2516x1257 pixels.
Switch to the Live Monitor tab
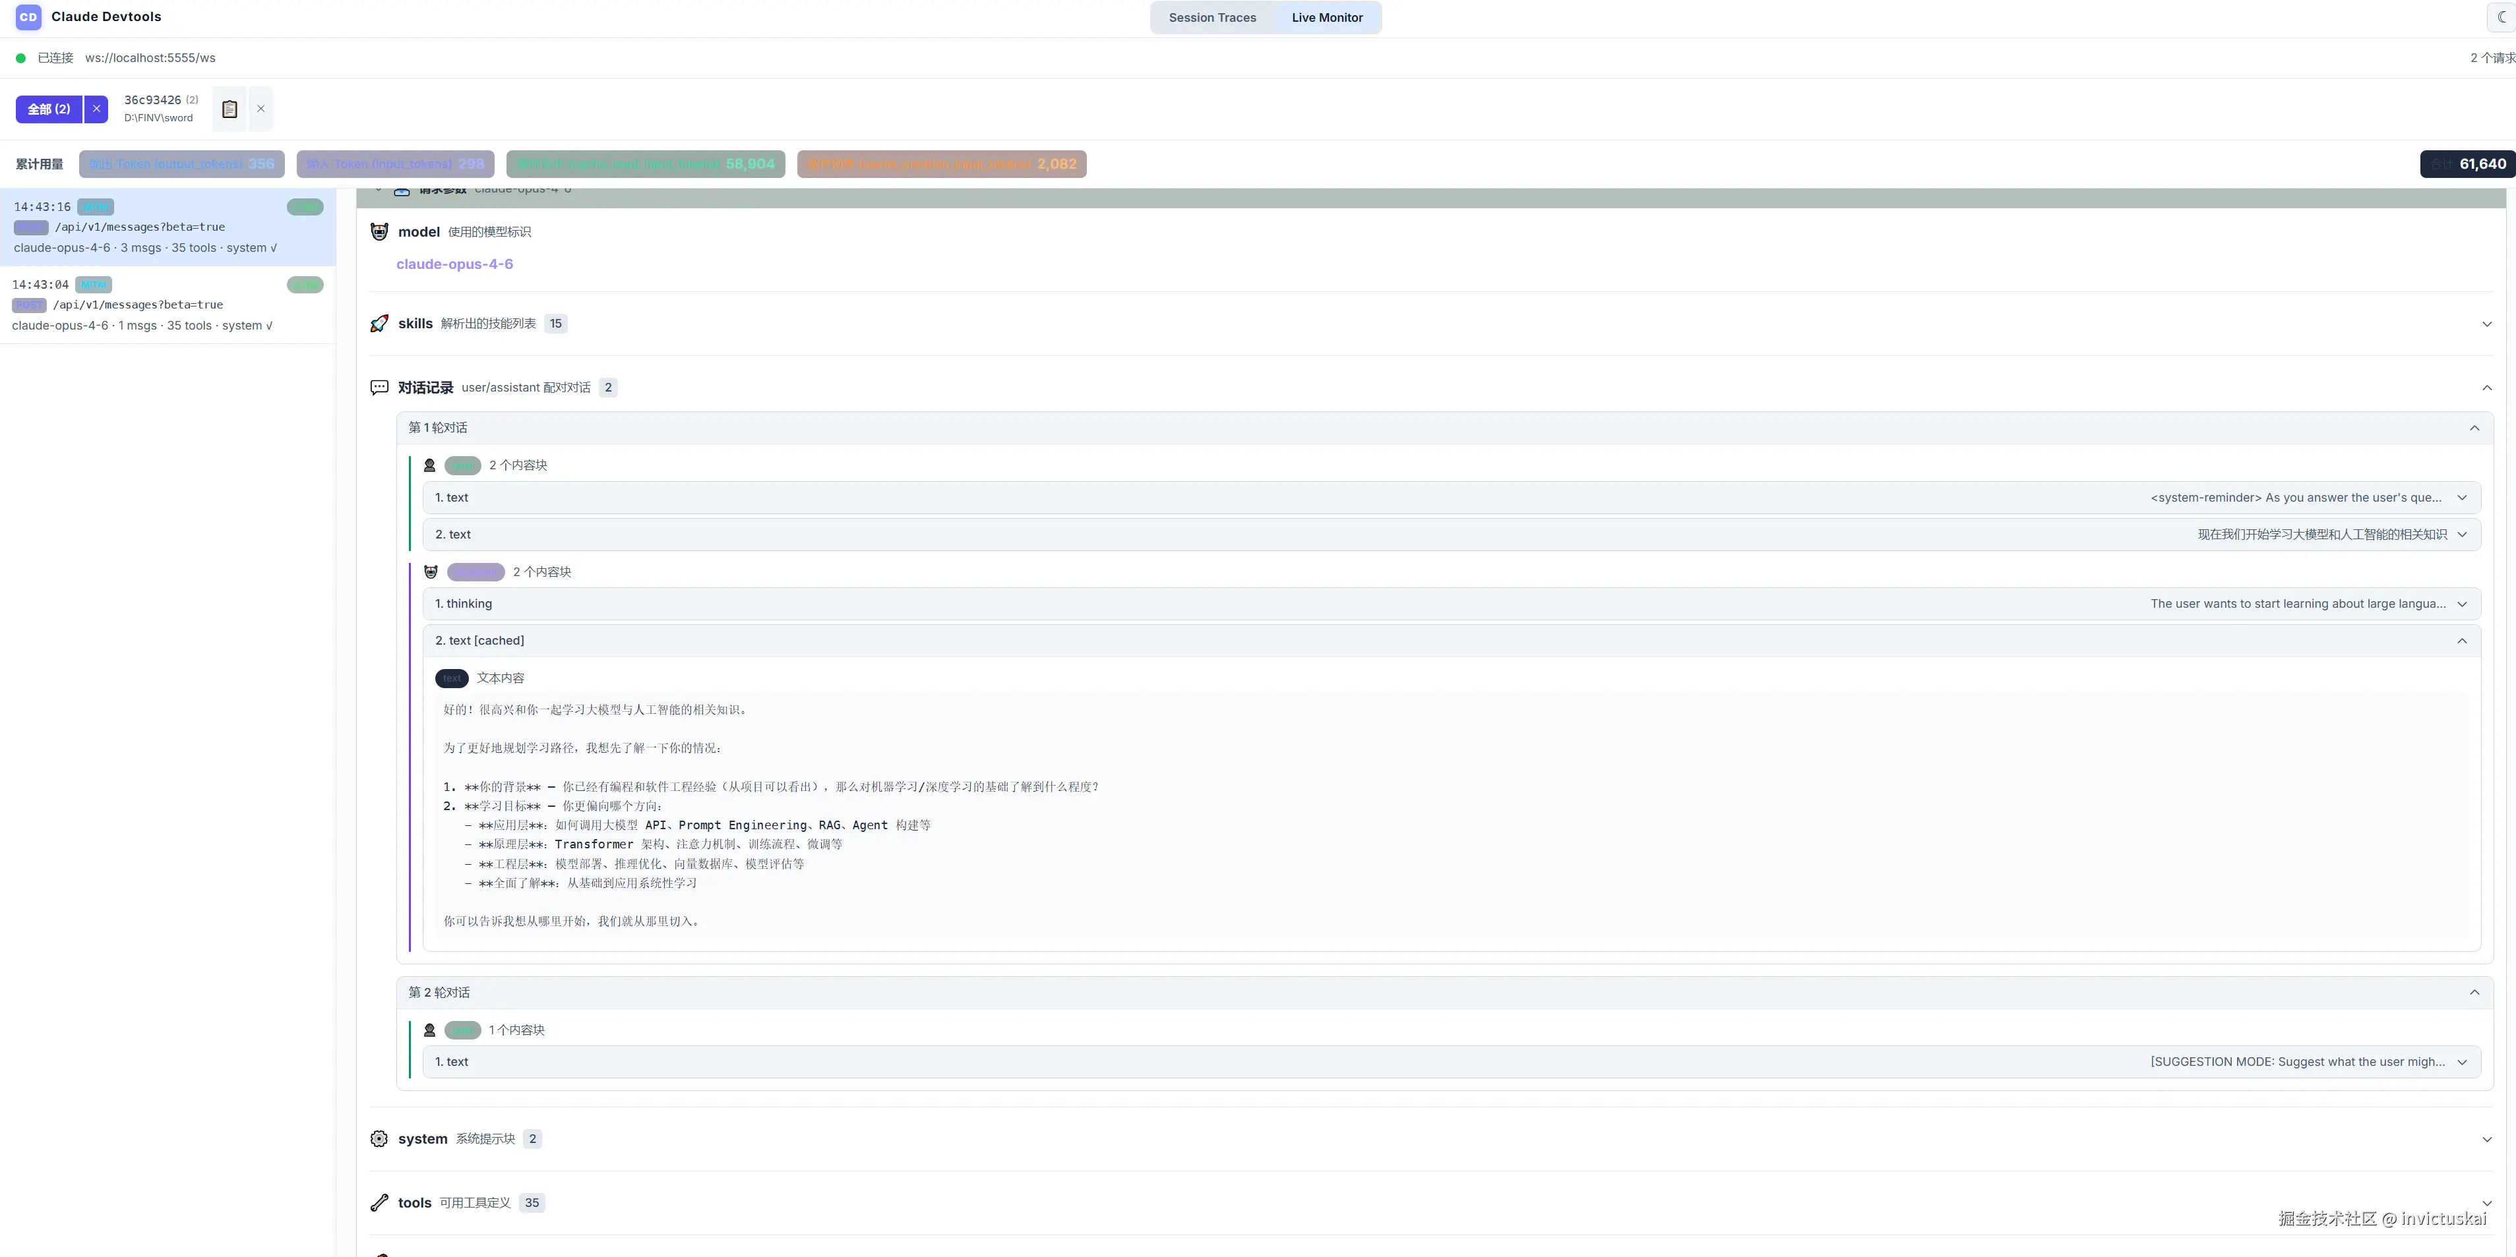[1326, 18]
